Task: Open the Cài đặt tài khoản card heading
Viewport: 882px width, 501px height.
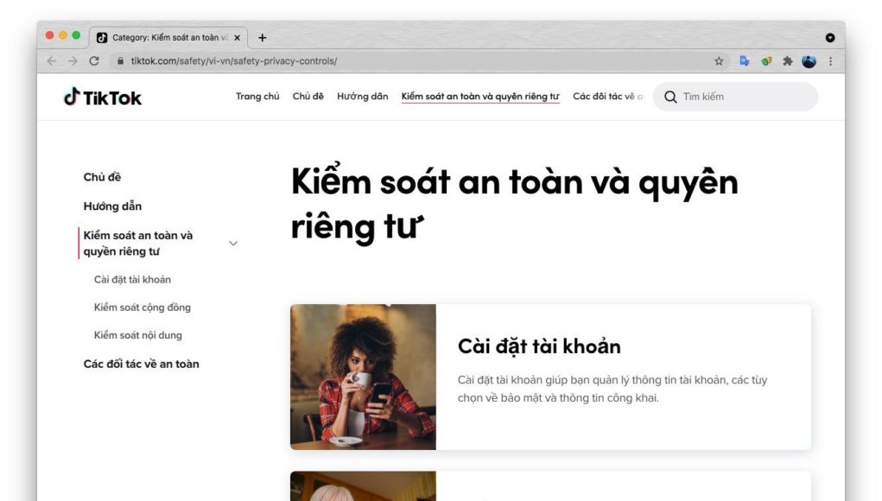Action: coord(539,346)
